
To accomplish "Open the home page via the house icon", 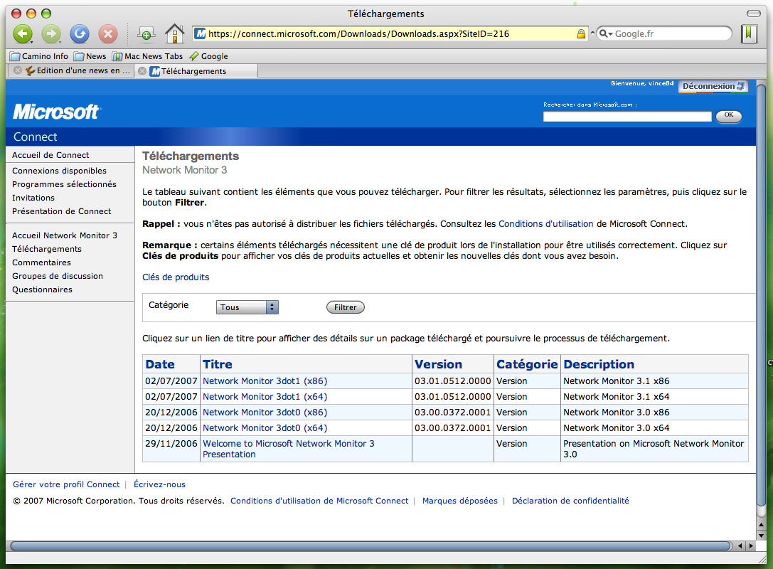I will click(x=174, y=33).
